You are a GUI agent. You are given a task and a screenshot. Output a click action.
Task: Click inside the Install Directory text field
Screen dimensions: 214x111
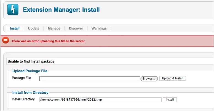click(x=100, y=99)
